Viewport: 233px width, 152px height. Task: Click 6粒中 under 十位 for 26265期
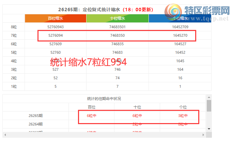(137, 116)
